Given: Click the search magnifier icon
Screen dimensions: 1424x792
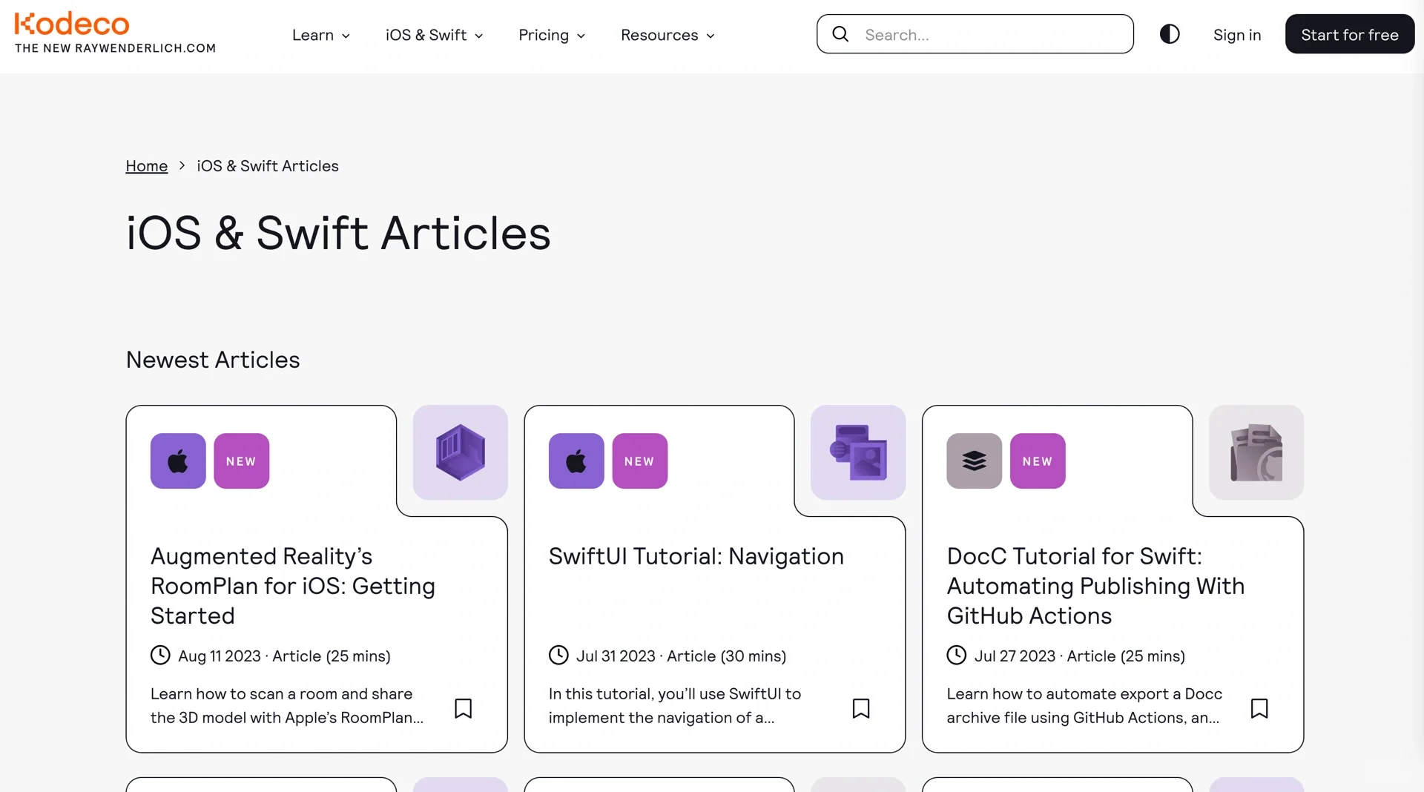Looking at the screenshot, I should (x=840, y=34).
